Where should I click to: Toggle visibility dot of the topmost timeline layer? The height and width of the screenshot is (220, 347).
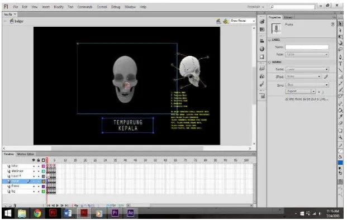[x=34, y=166]
